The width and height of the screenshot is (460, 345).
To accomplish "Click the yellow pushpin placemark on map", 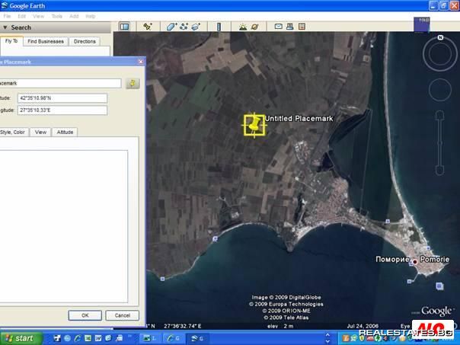I will 254,125.
